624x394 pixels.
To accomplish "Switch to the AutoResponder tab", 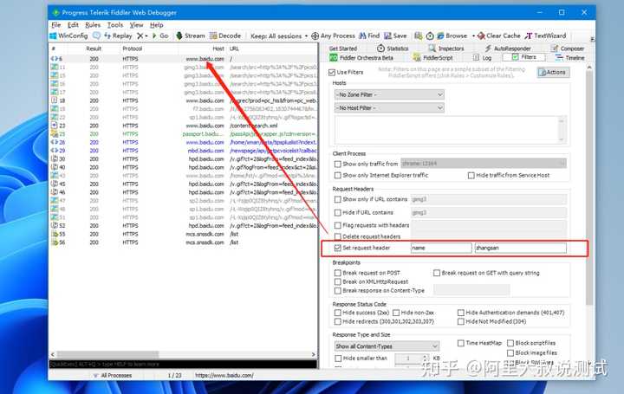I will point(508,48).
